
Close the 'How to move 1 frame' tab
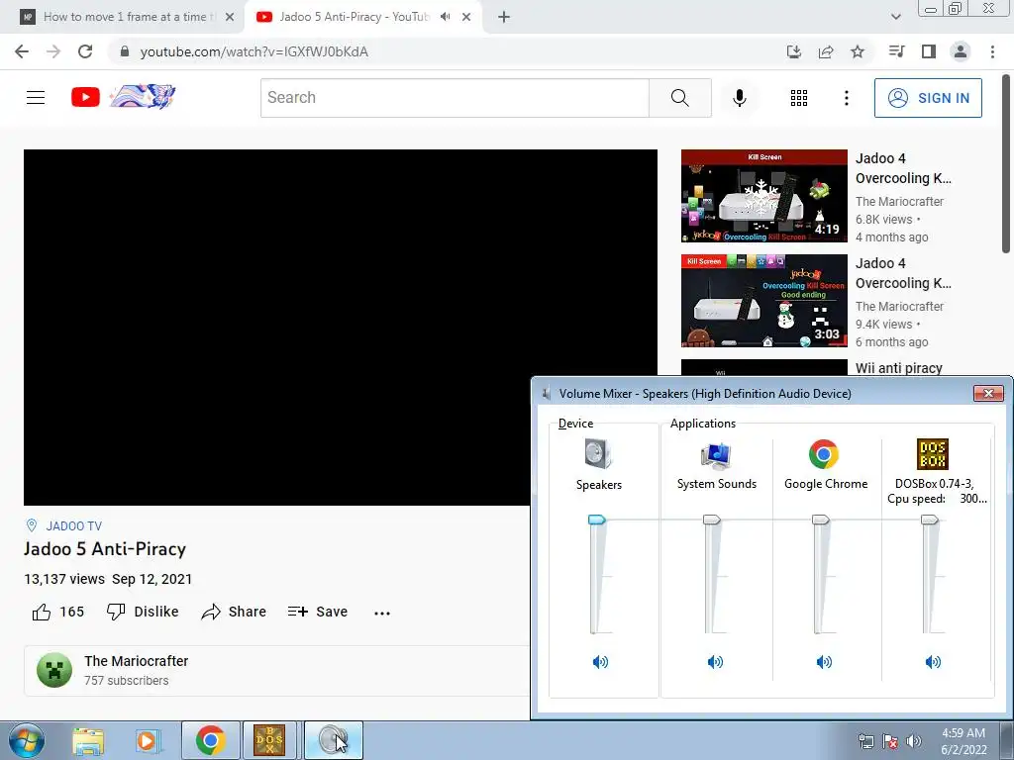(x=230, y=17)
